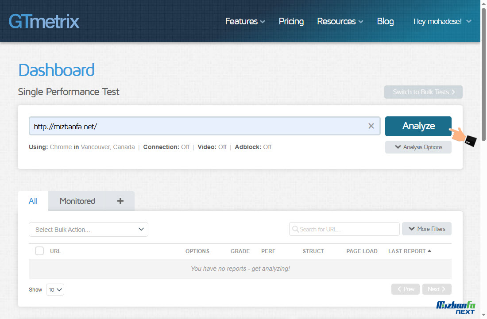Sort by Last Report arrow
The width and height of the screenshot is (487, 319).
click(x=429, y=251)
